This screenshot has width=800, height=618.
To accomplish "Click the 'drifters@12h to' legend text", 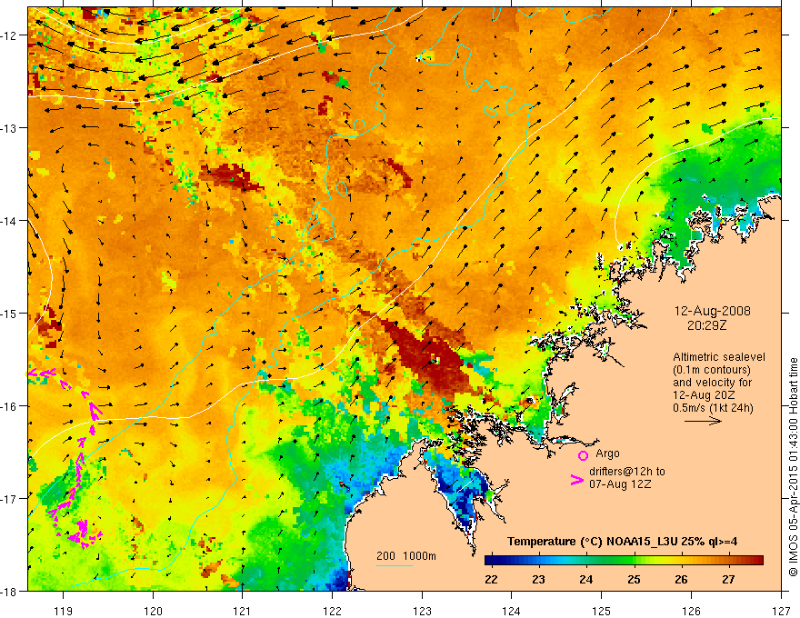I will (627, 472).
